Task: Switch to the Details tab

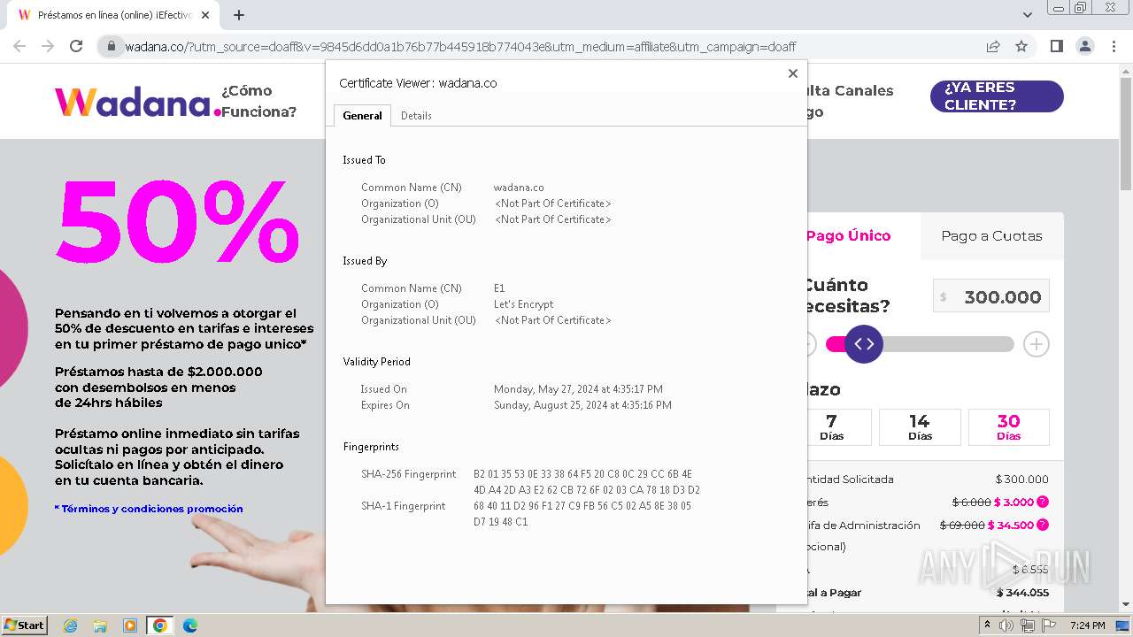Action: (x=416, y=116)
